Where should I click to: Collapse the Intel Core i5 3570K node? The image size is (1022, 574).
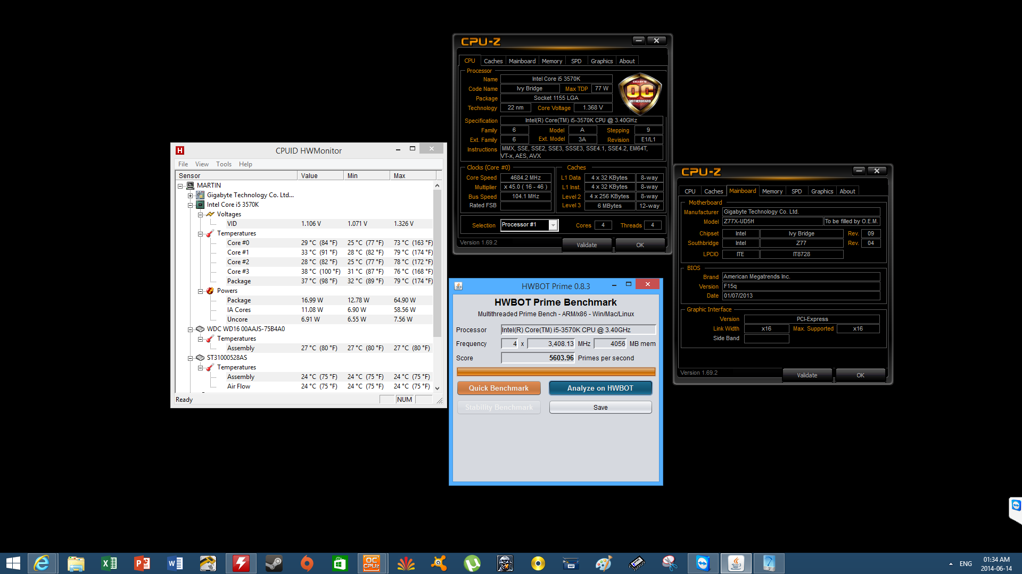(x=190, y=205)
